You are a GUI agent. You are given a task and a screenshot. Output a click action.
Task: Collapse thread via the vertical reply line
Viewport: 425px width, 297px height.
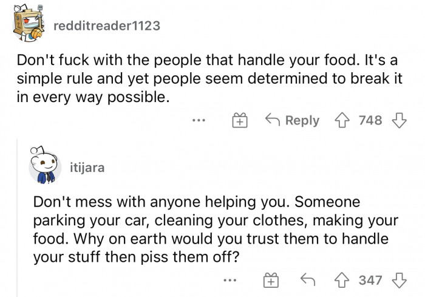pos(18,217)
